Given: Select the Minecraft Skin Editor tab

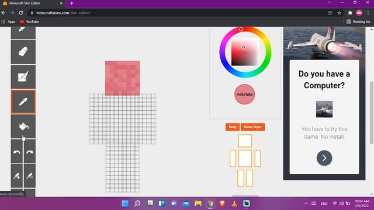Looking at the screenshot, I should point(32,3).
